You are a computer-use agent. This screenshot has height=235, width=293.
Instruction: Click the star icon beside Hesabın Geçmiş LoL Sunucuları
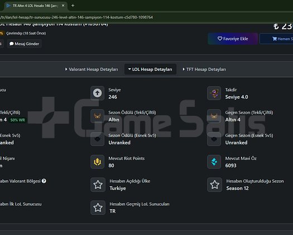click(x=98, y=208)
